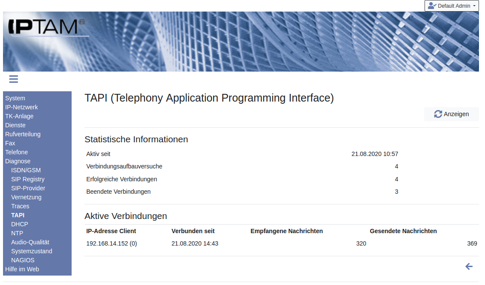Open the Rufverteilung menu entry
Viewport: 485px width, 285px height.
23,134
